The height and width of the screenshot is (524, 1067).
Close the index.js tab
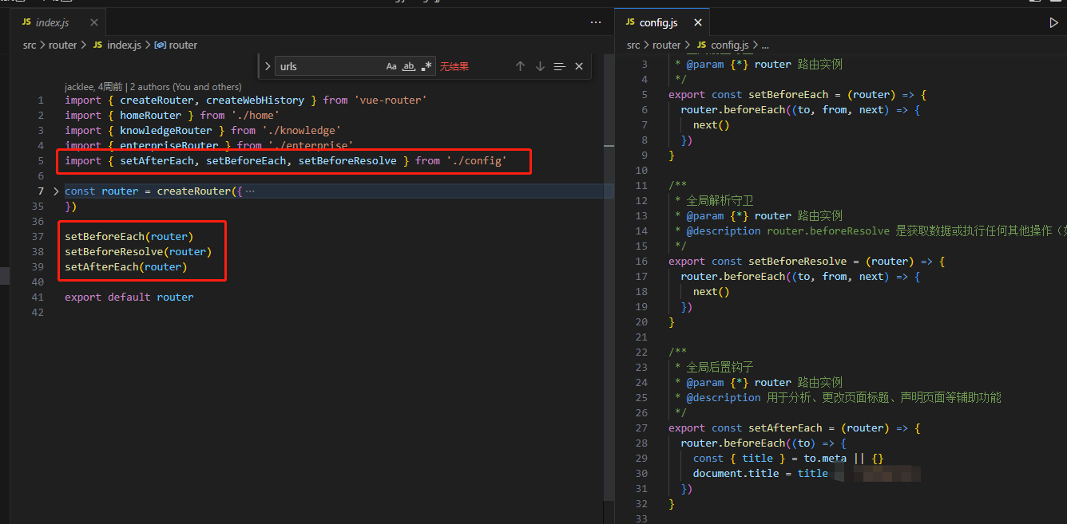(x=93, y=22)
